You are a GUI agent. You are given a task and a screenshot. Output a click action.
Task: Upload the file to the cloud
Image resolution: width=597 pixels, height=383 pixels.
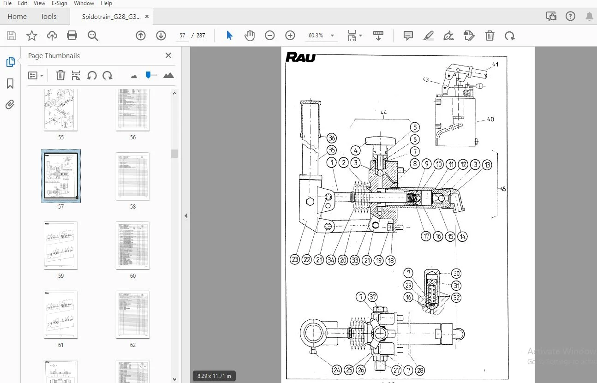(52, 36)
